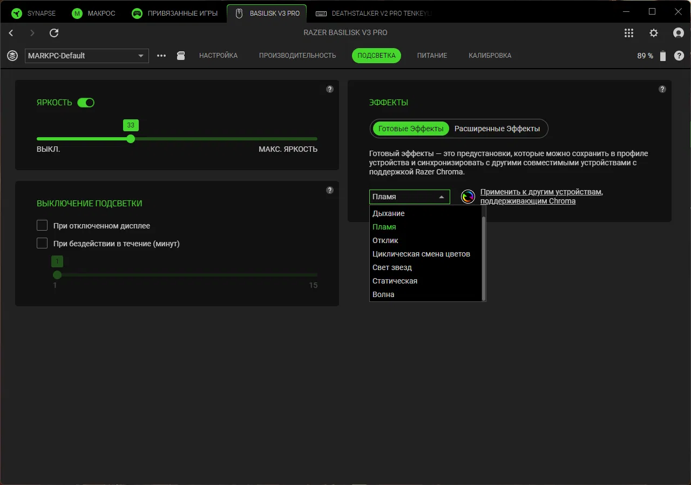Open the MARKPC-Default profile dropdown
Viewport: 691px width, 485px height.
point(87,56)
